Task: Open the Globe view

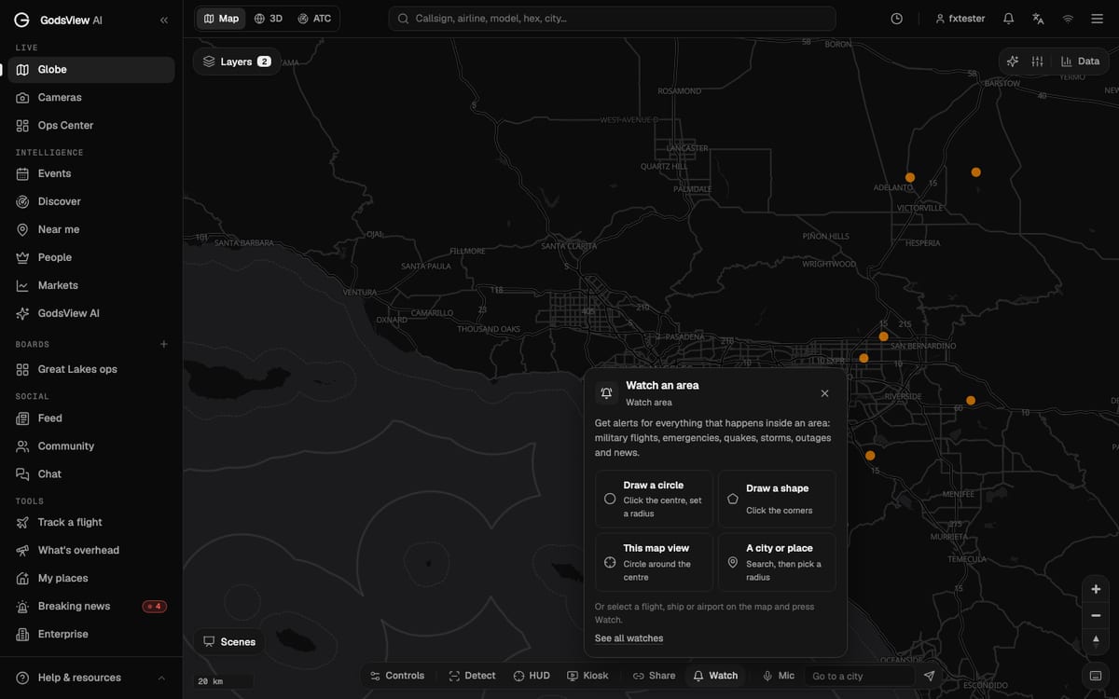Action: tap(91, 70)
